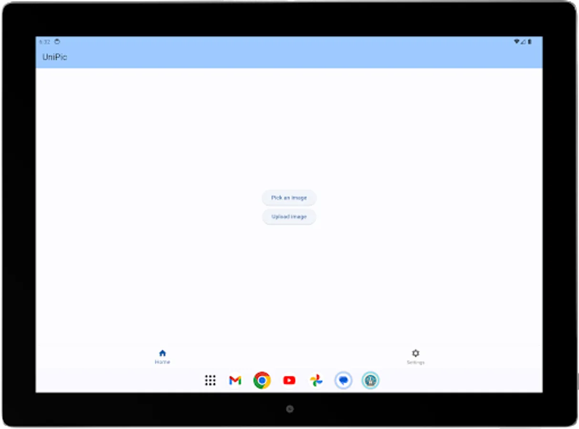The image size is (579, 429).
Task: Launch YouTube from the dock
Action: click(x=289, y=380)
